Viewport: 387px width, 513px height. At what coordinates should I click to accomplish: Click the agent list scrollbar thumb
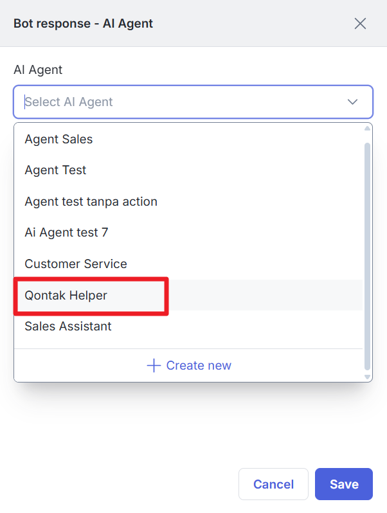coord(367,257)
